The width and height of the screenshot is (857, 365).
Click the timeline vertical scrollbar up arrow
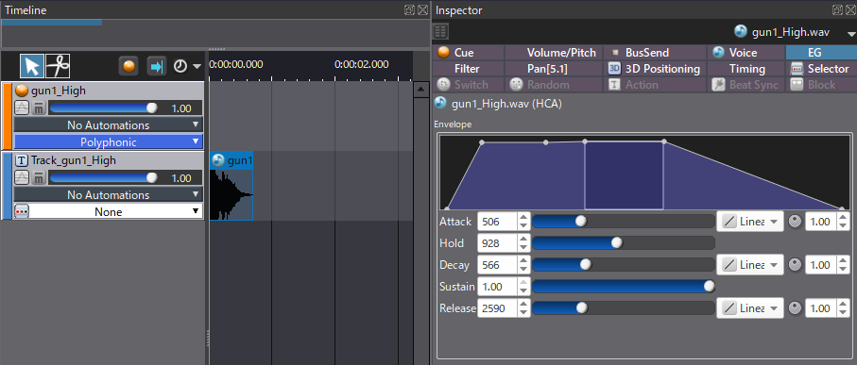click(x=420, y=90)
